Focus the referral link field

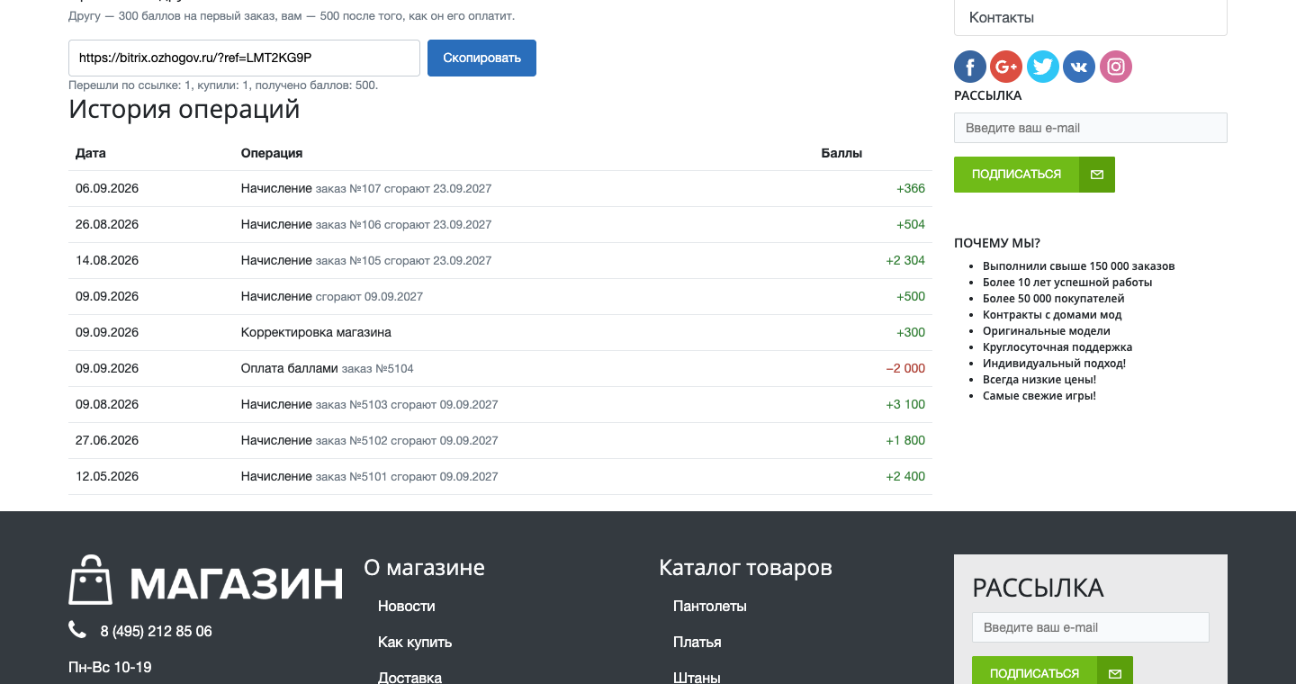click(244, 58)
